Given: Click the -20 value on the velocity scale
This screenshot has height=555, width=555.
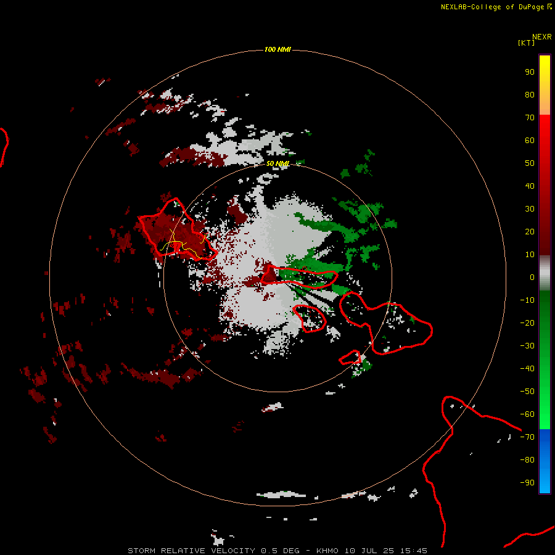Looking at the screenshot, I should [527, 323].
